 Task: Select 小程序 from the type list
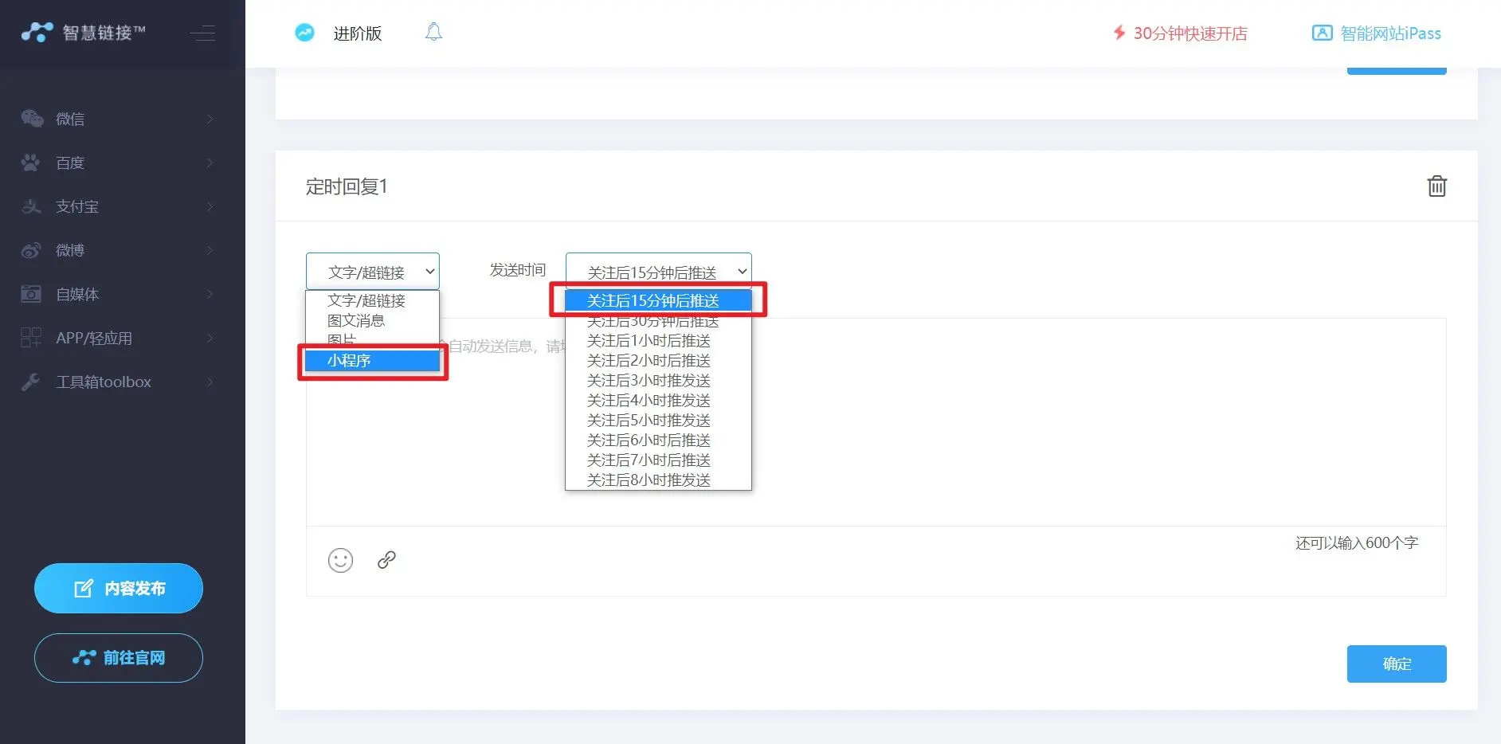click(x=371, y=361)
